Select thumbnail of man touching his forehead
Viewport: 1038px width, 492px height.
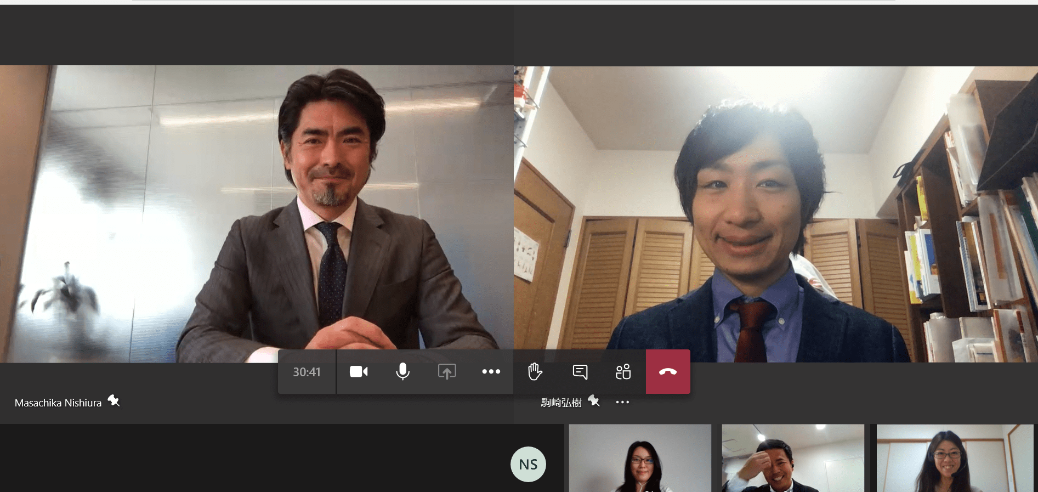point(793,458)
